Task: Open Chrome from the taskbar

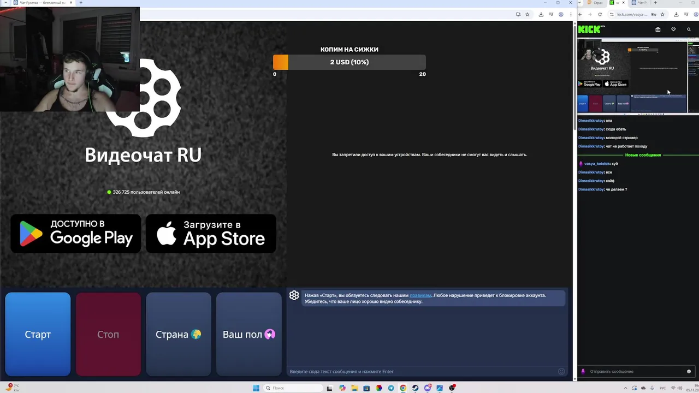Action: click(403, 388)
